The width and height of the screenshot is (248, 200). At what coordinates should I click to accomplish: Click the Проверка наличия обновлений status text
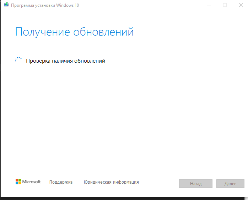pos(65,61)
